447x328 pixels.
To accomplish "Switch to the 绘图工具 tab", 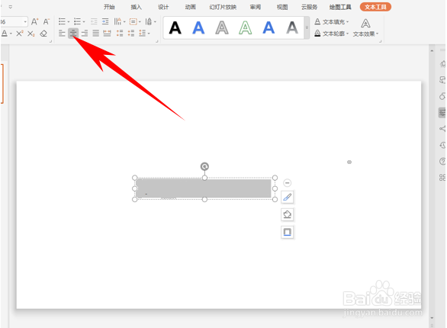I will [340, 7].
